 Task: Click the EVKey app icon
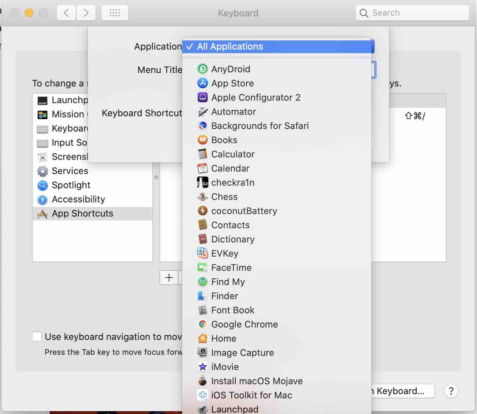pos(202,253)
